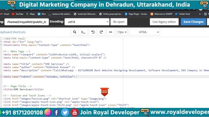Click the DOCTYPE html line
Screen dimensions: 209x117
(x=14, y=39)
